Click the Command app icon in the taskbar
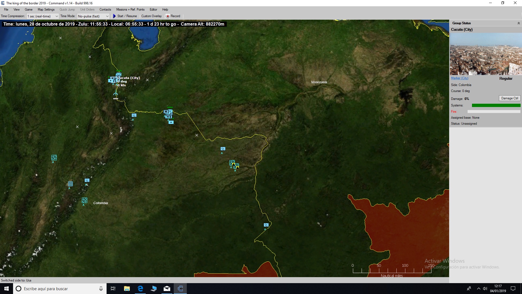This screenshot has height=294, width=522. [x=180, y=289]
